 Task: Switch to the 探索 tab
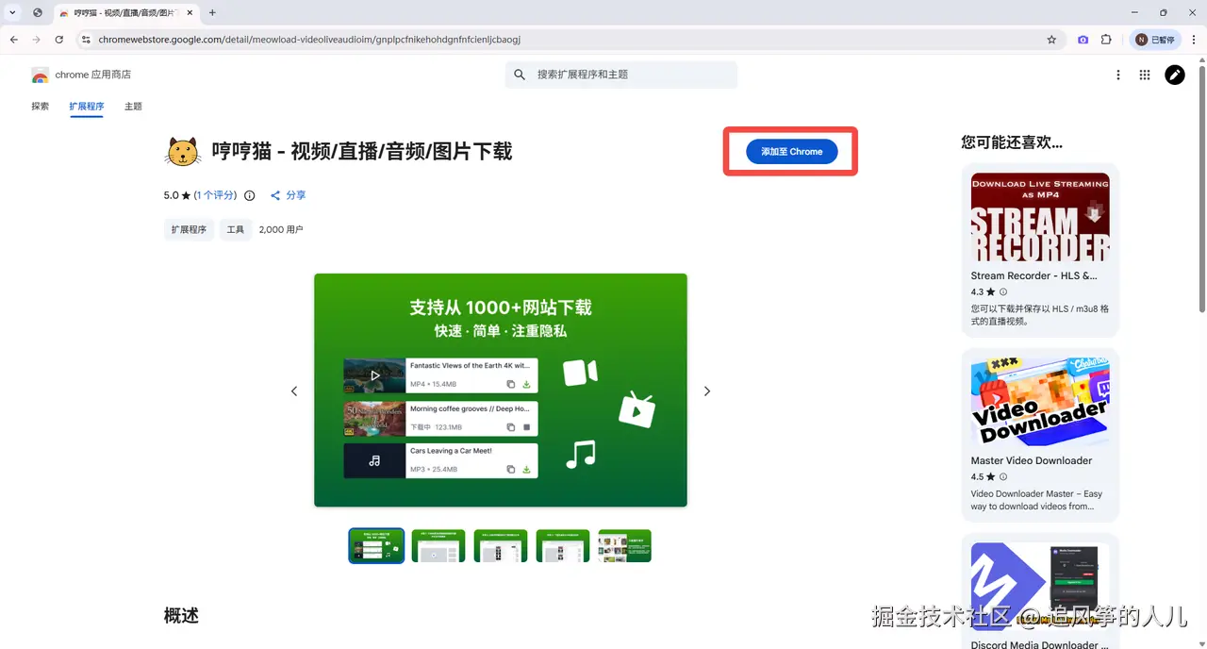pyautogui.click(x=40, y=107)
